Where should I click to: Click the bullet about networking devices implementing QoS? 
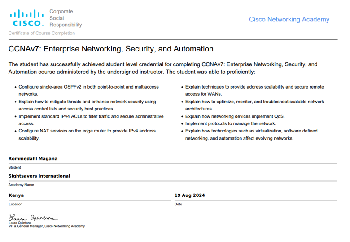coord(235,116)
